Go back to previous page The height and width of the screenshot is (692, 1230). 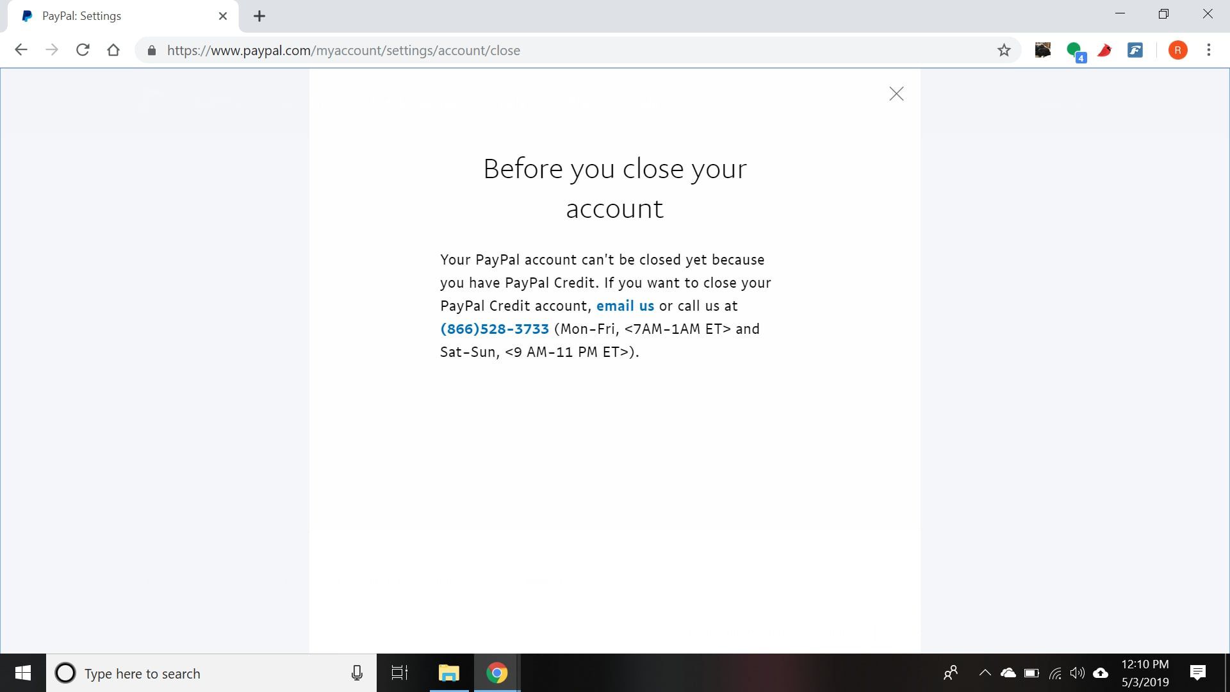(x=21, y=50)
